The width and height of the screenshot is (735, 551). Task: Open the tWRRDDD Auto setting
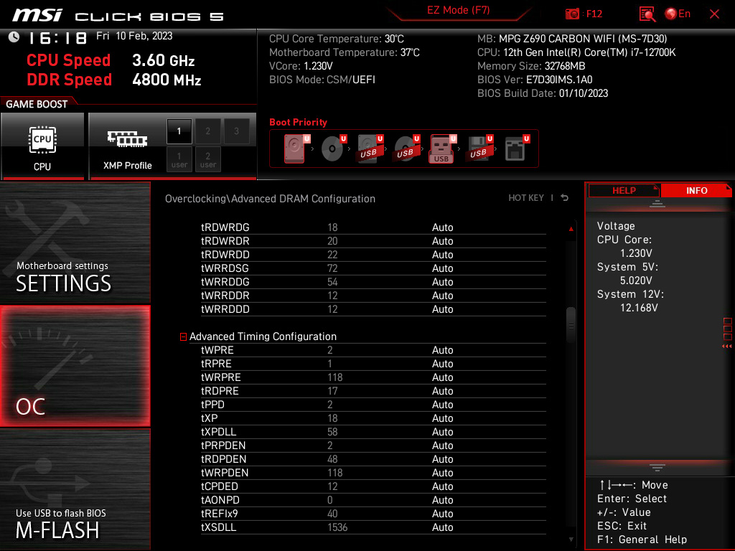coord(442,309)
